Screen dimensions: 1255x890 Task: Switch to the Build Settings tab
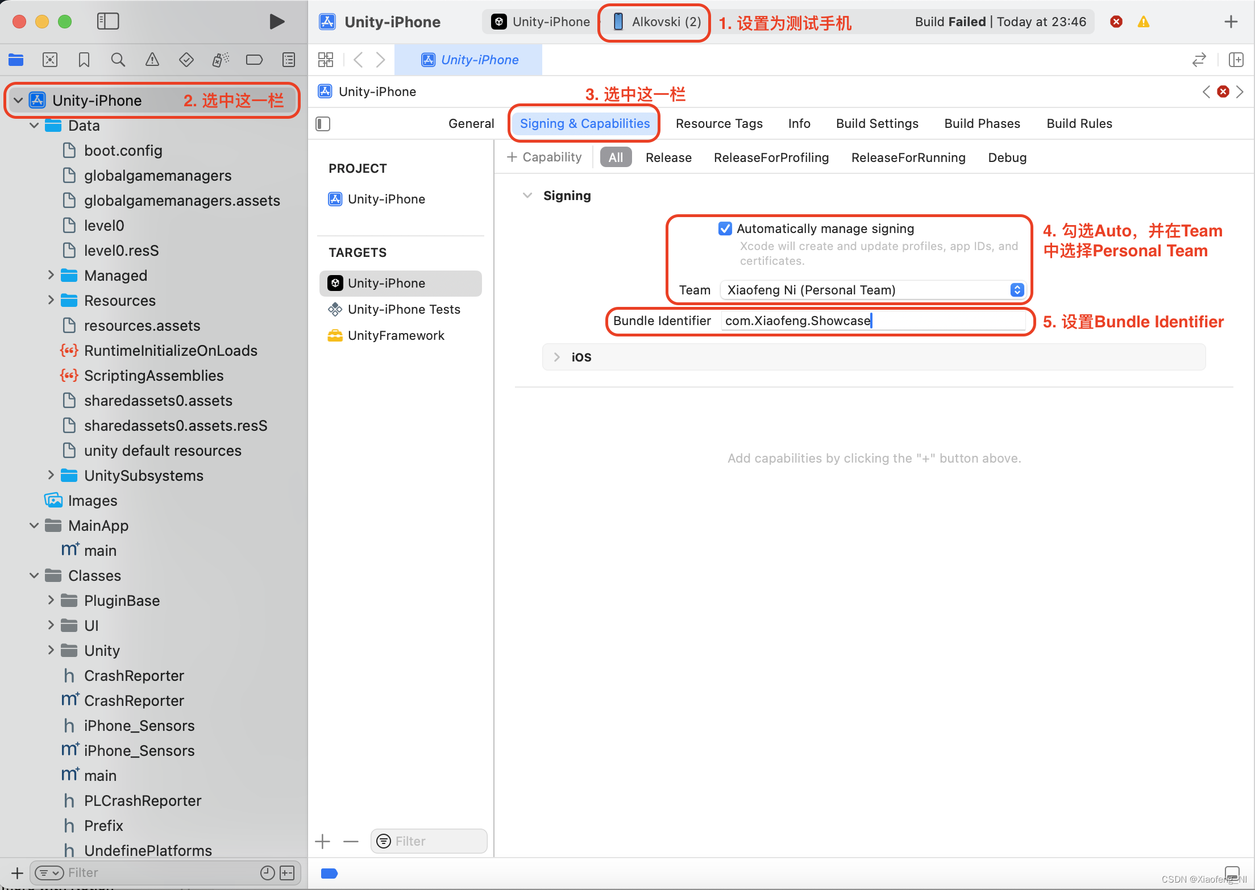click(876, 123)
